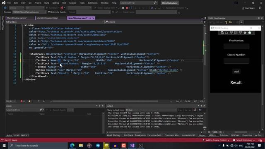Click the camera icon in preview in-app toolbar

(x=226, y=33)
